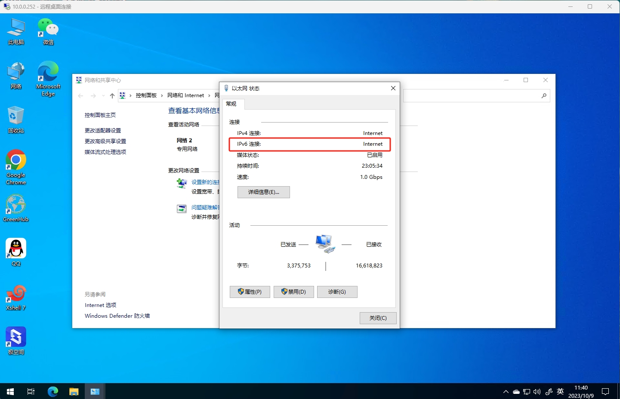620x399 pixels.
Task: Open Windows Defender 防火墙 link
Action: 117,316
